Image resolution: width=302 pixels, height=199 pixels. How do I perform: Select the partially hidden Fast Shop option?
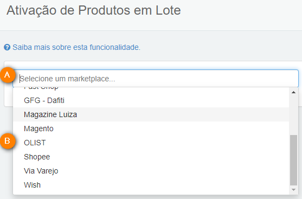pos(151,89)
